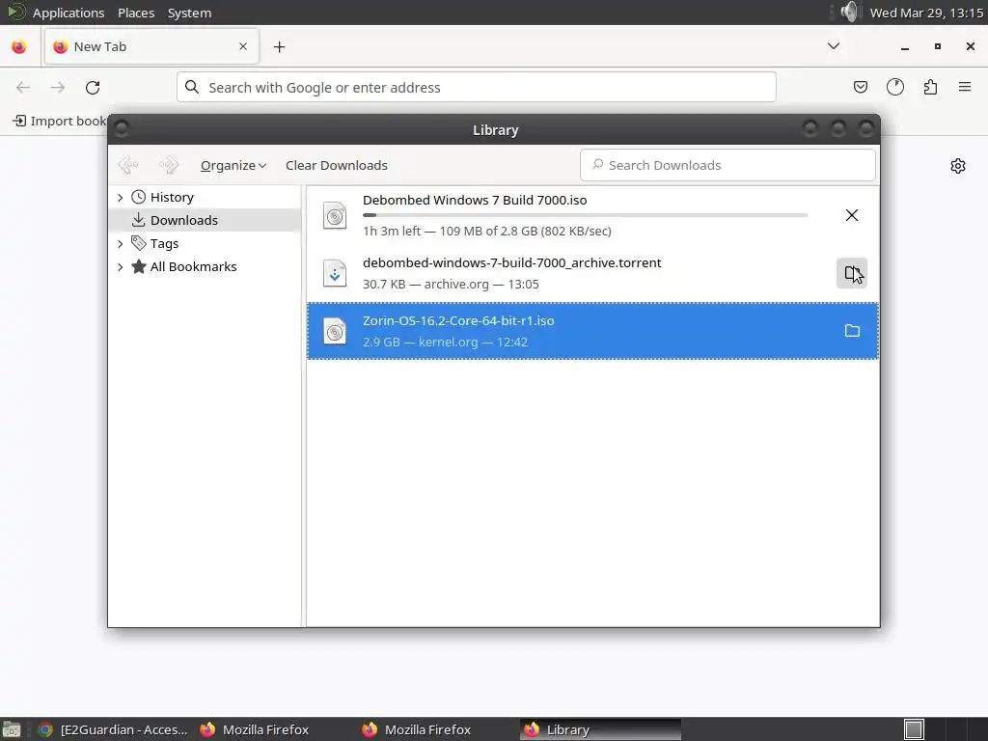Go back in Firefox browser toolbar
This screenshot has height=741, width=988.
tap(23, 88)
